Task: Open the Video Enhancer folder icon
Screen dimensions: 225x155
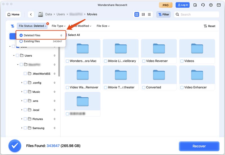Action: click(x=197, y=75)
